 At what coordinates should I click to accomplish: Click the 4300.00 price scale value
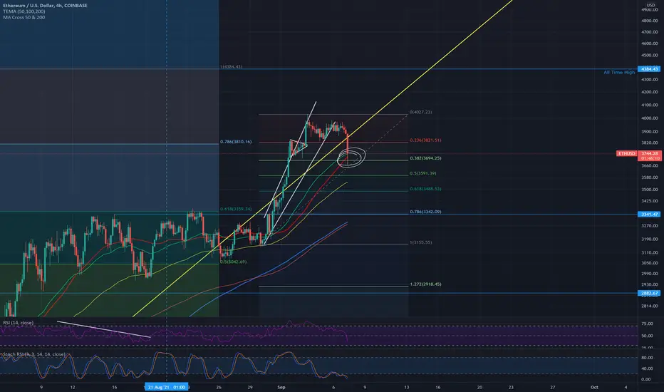coord(649,80)
